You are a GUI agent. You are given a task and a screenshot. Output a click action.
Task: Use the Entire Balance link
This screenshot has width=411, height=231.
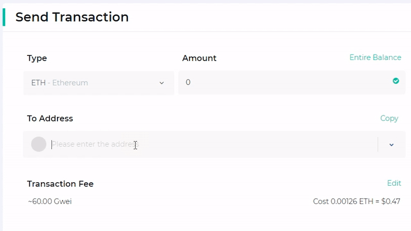[375, 57]
